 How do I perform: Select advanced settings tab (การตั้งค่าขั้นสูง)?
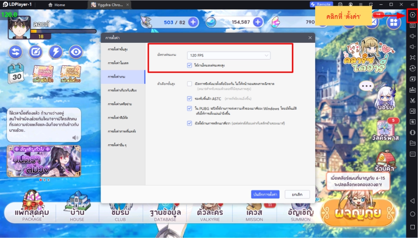(x=123, y=50)
